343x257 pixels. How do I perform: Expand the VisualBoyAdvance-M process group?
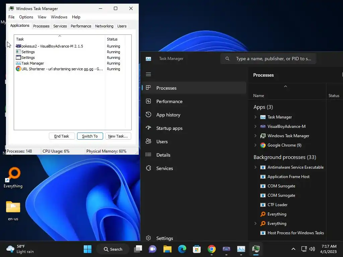pyautogui.click(x=255, y=126)
